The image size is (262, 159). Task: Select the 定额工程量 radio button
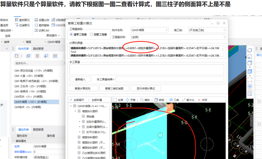[91, 34]
